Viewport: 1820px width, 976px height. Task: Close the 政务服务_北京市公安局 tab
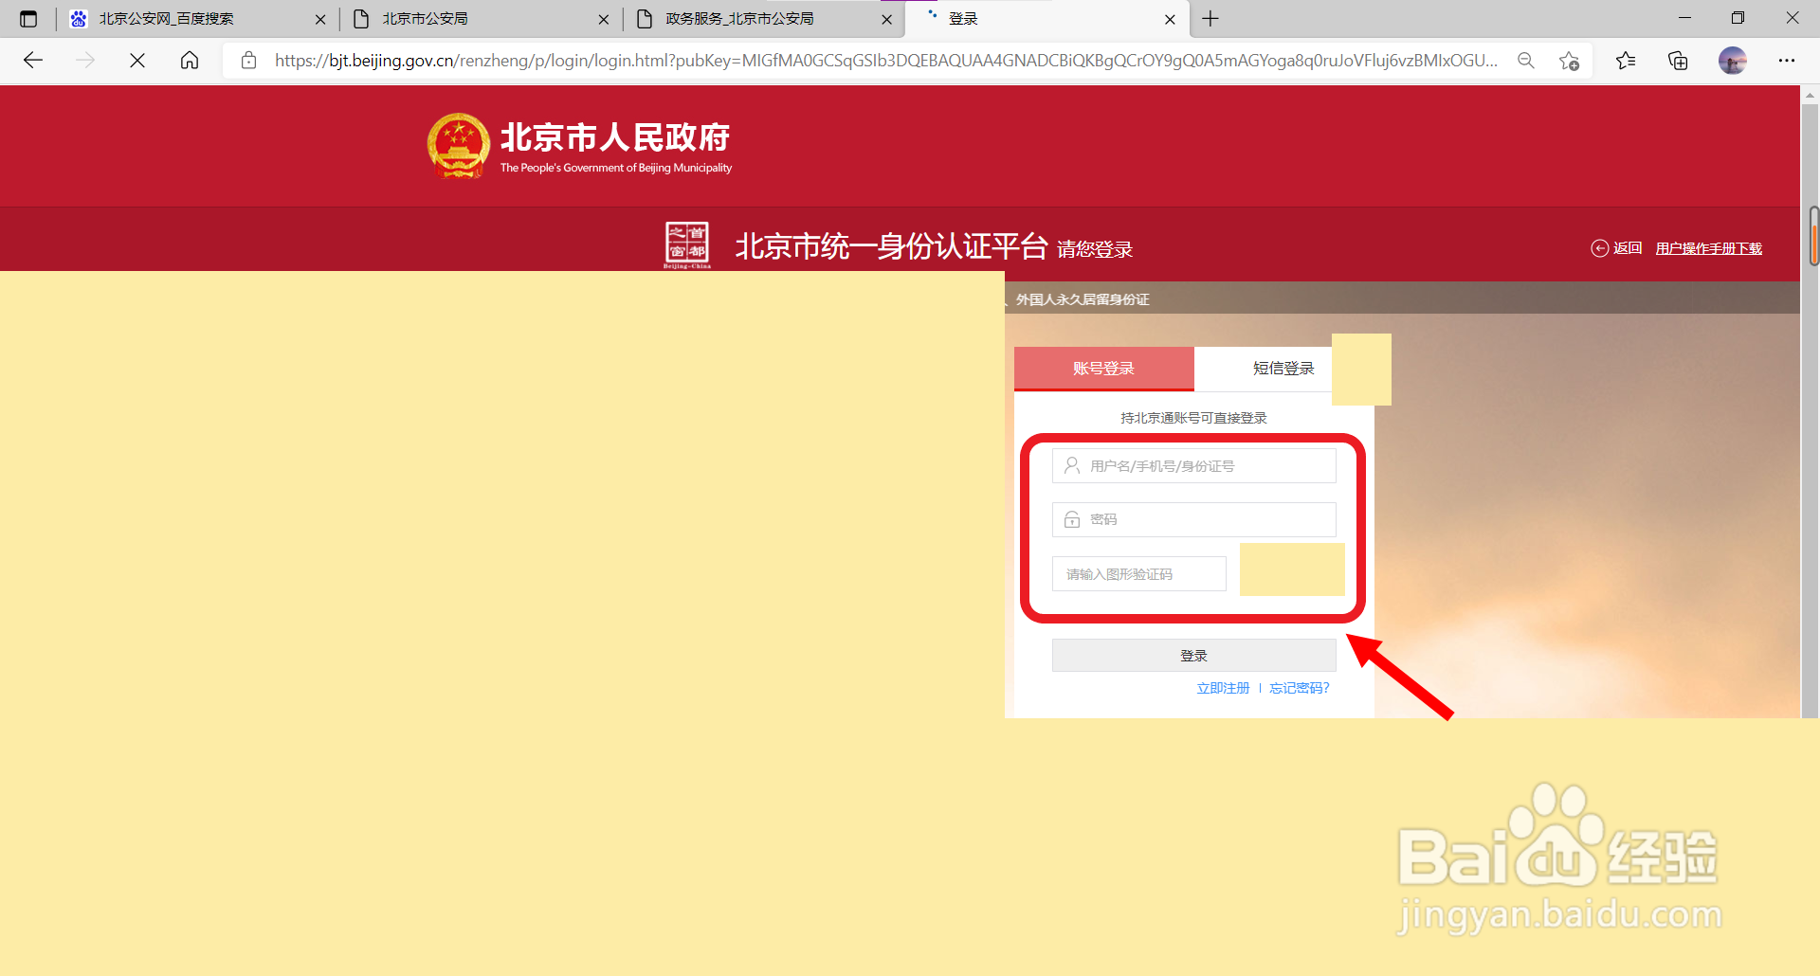click(x=887, y=19)
